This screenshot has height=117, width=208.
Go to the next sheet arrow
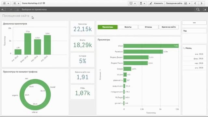pyautogui.click(x=201, y=3)
